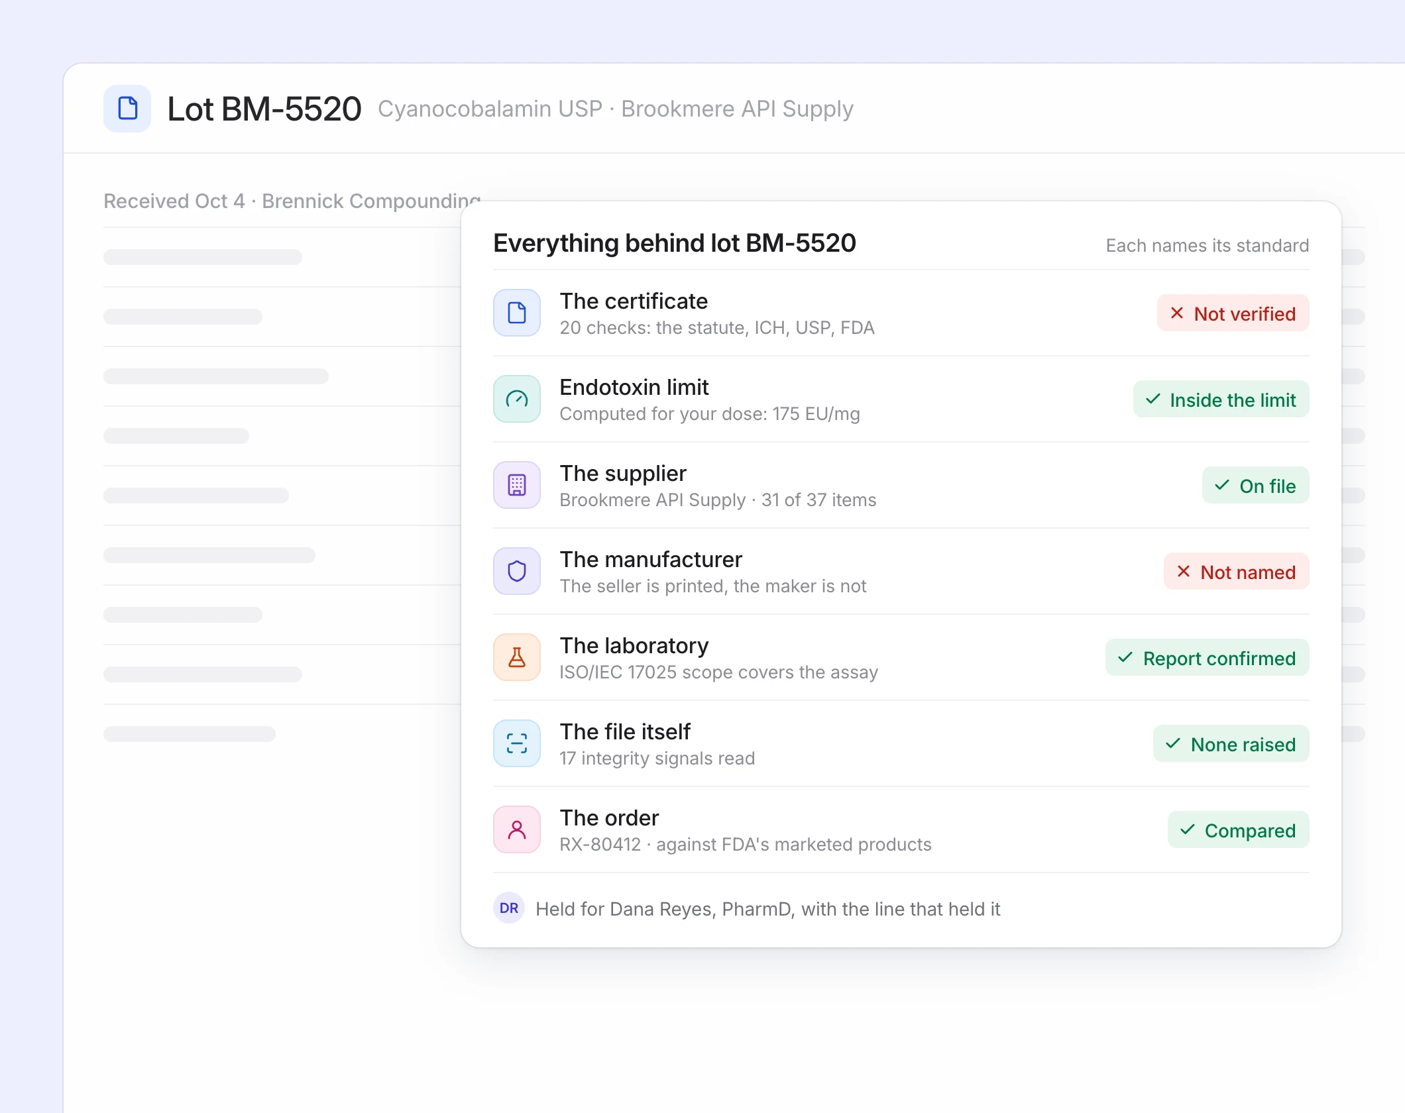Select The file itself row title

(x=625, y=732)
